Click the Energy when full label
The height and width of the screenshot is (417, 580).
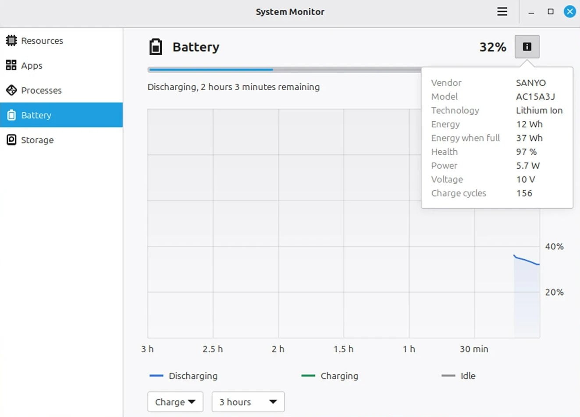click(466, 138)
